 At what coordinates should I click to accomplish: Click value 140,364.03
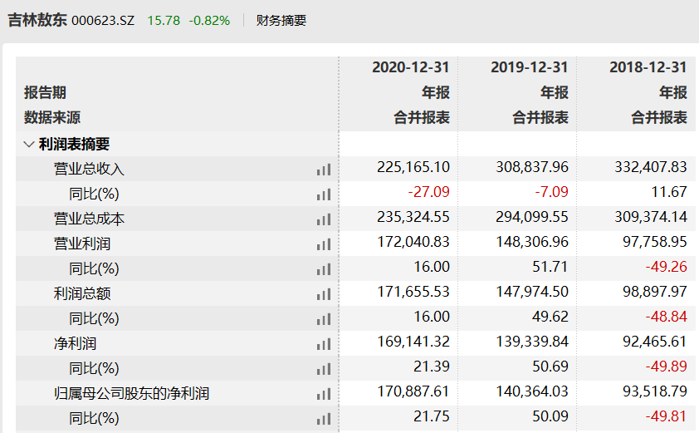532,392
